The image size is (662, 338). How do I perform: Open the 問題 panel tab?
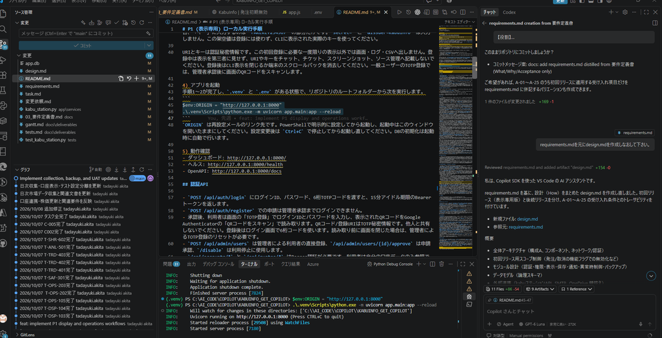tap(171, 264)
